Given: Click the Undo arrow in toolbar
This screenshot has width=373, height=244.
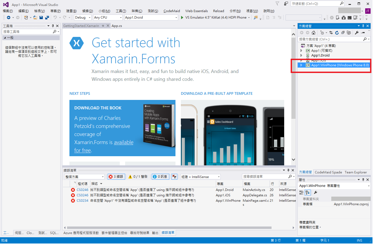Looking at the screenshot, I should tap(55, 18).
